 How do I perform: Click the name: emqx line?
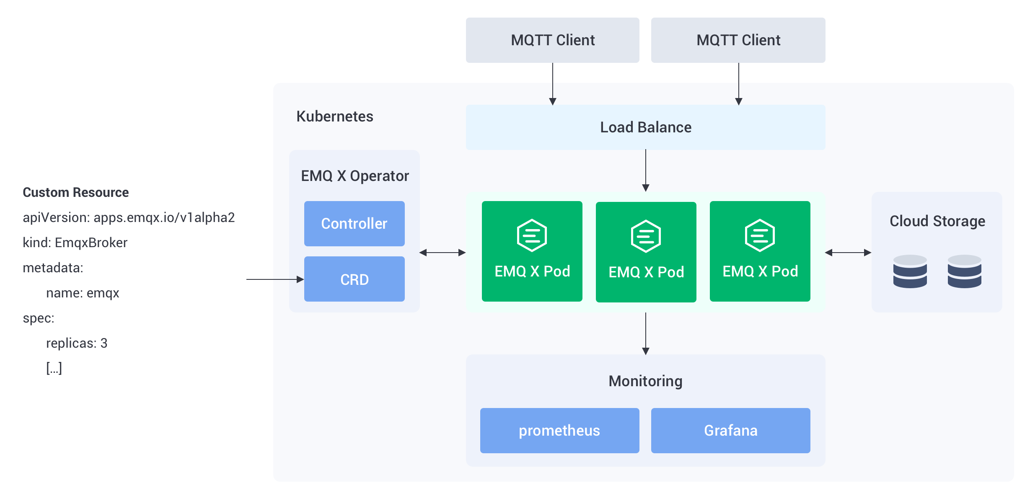tap(83, 293)
